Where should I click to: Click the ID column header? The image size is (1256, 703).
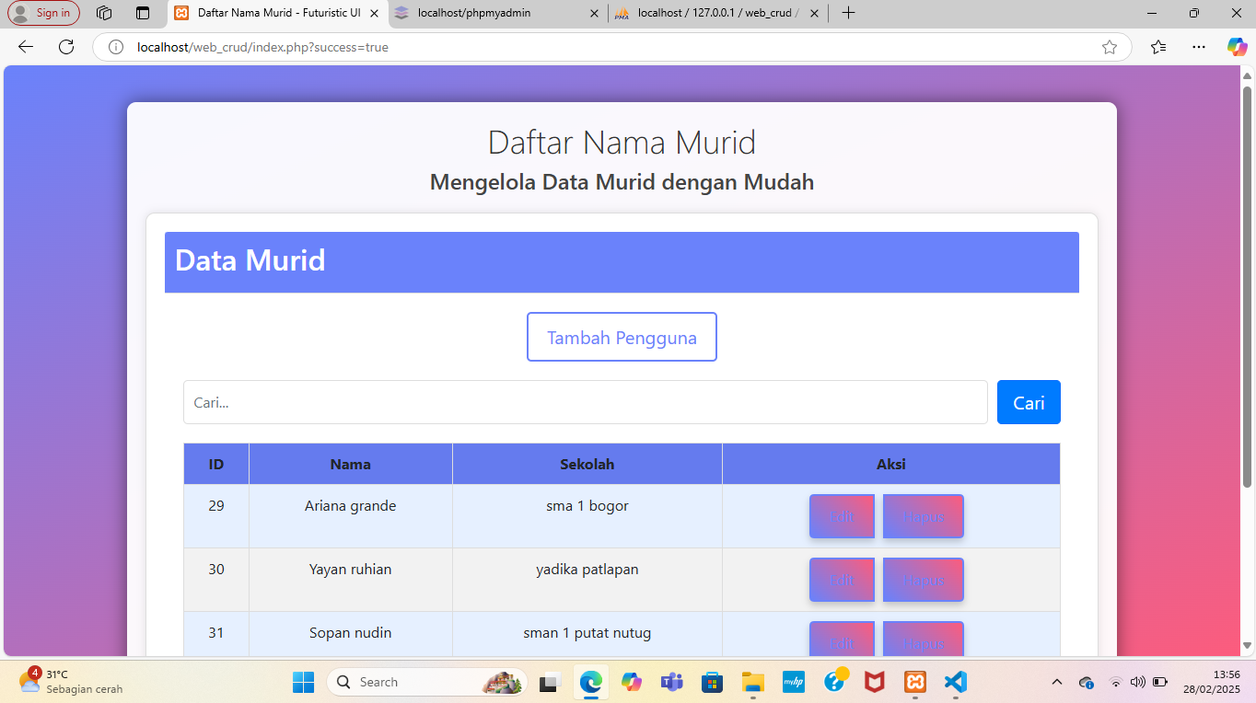pos(216,464)
